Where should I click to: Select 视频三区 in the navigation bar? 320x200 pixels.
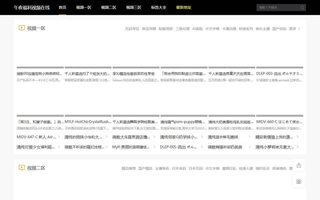(x=134, y=7)
